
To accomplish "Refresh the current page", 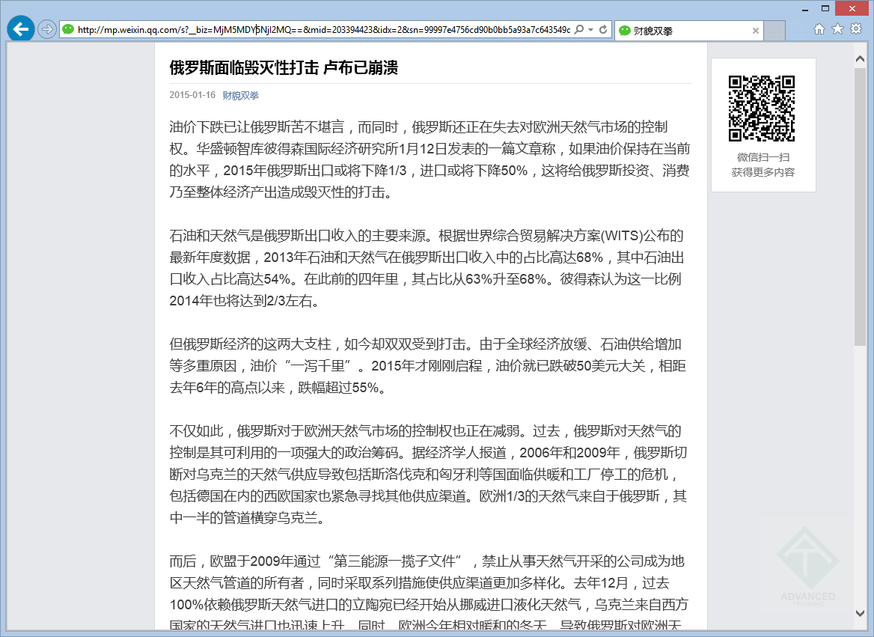I will click(603, 30).
